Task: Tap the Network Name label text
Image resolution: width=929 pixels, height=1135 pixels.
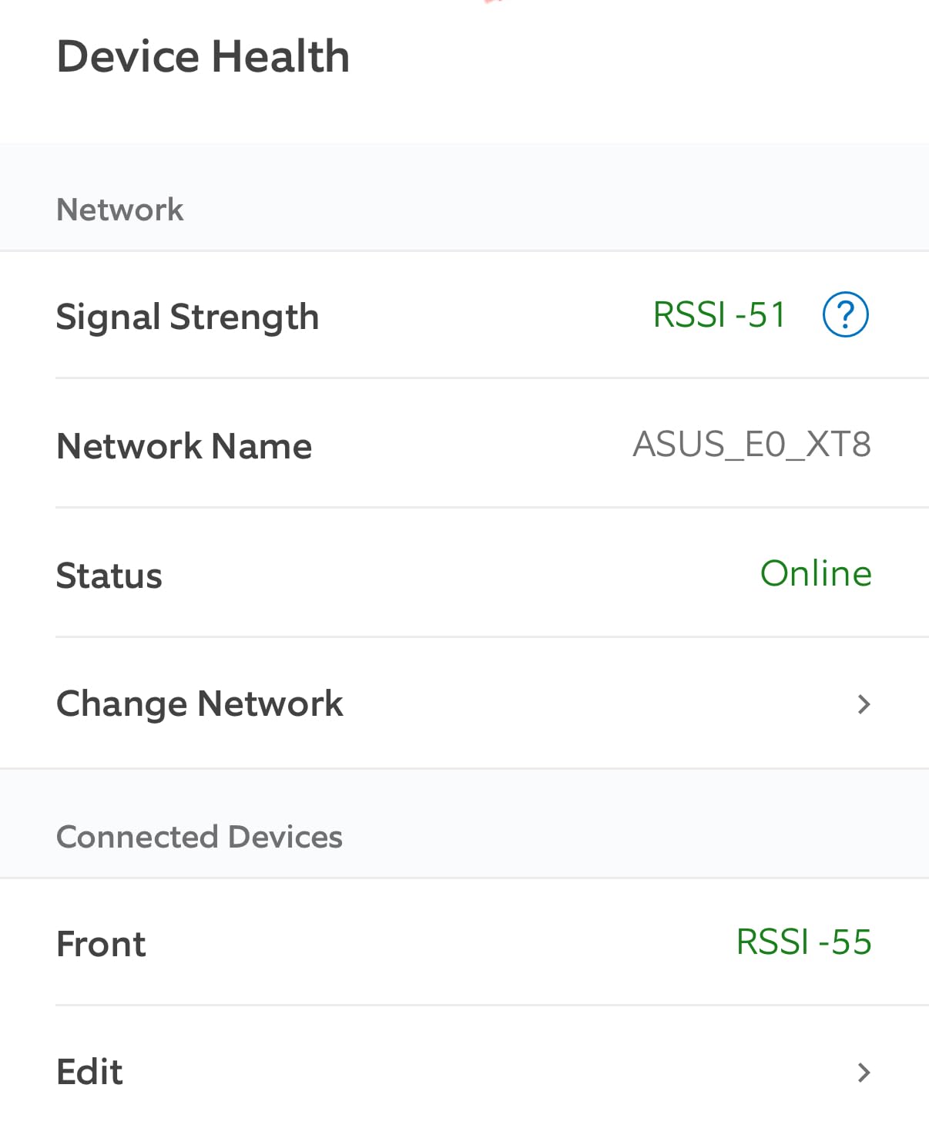Action: click(x=184, y=446)
